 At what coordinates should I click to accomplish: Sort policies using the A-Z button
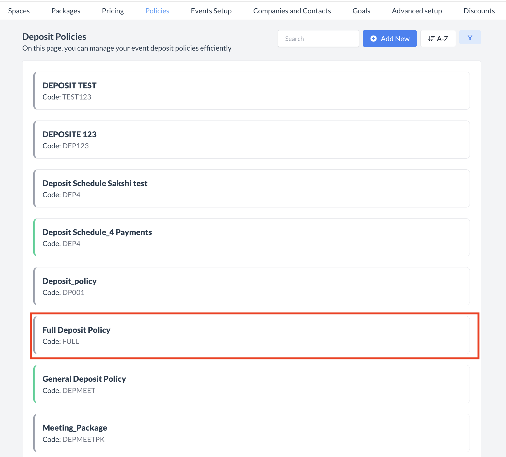(438, 38)
